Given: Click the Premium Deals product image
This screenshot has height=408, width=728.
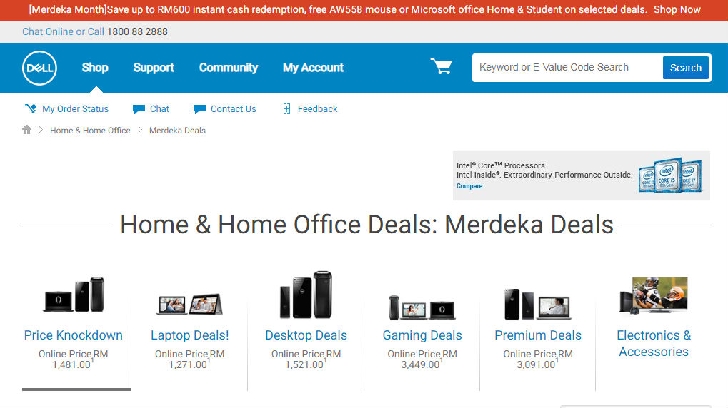Looking at the screenshot, I should (538, 304).
